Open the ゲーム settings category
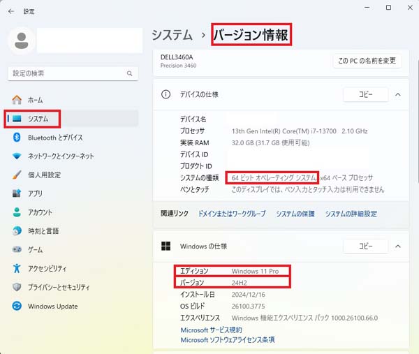This screenshot has height=354, width=419. click(73, 249)
